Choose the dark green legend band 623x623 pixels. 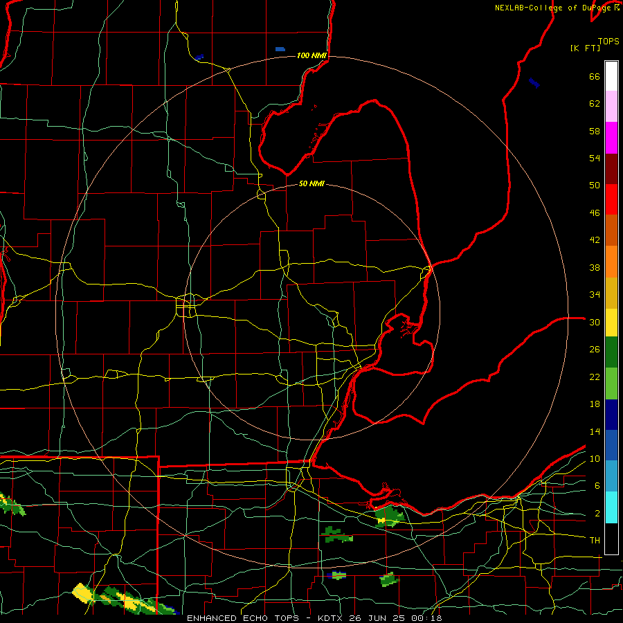tap(611, 352)
